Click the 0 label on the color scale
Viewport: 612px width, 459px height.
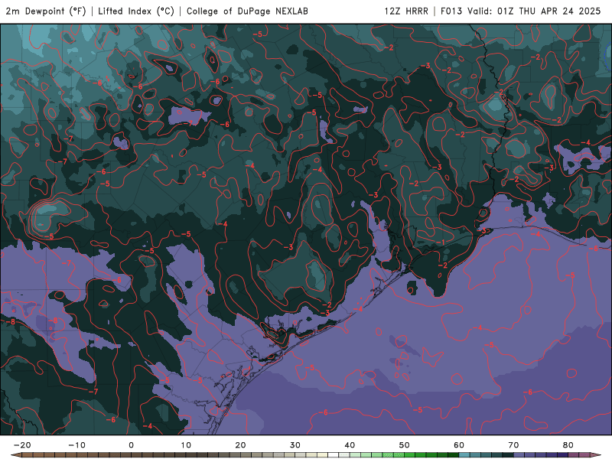pyautogui.click(x=131, y=445)
